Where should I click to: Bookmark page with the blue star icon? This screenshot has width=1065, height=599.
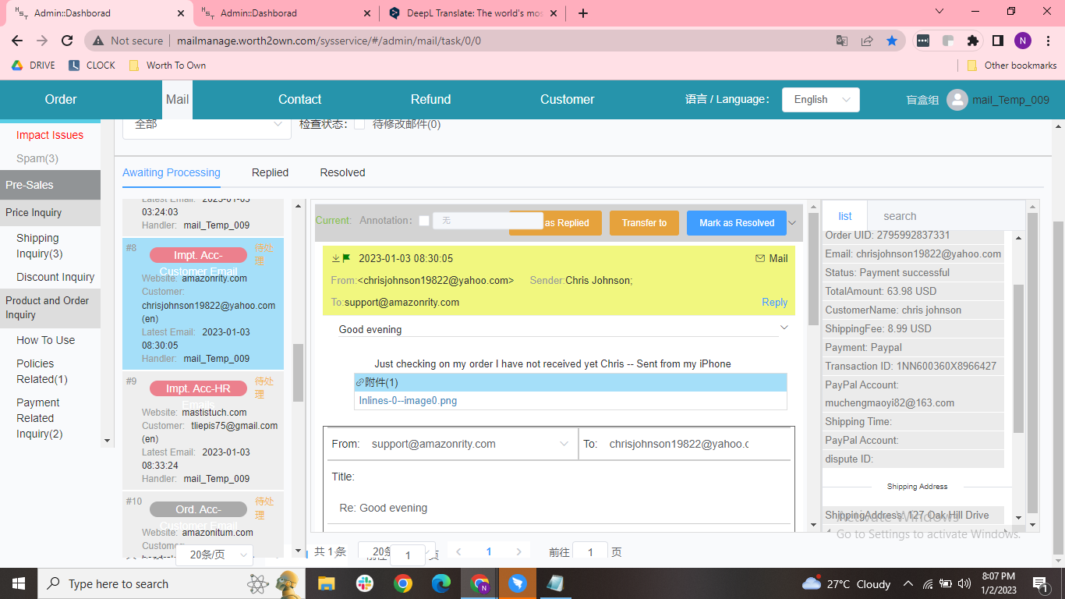pos(892,41)
